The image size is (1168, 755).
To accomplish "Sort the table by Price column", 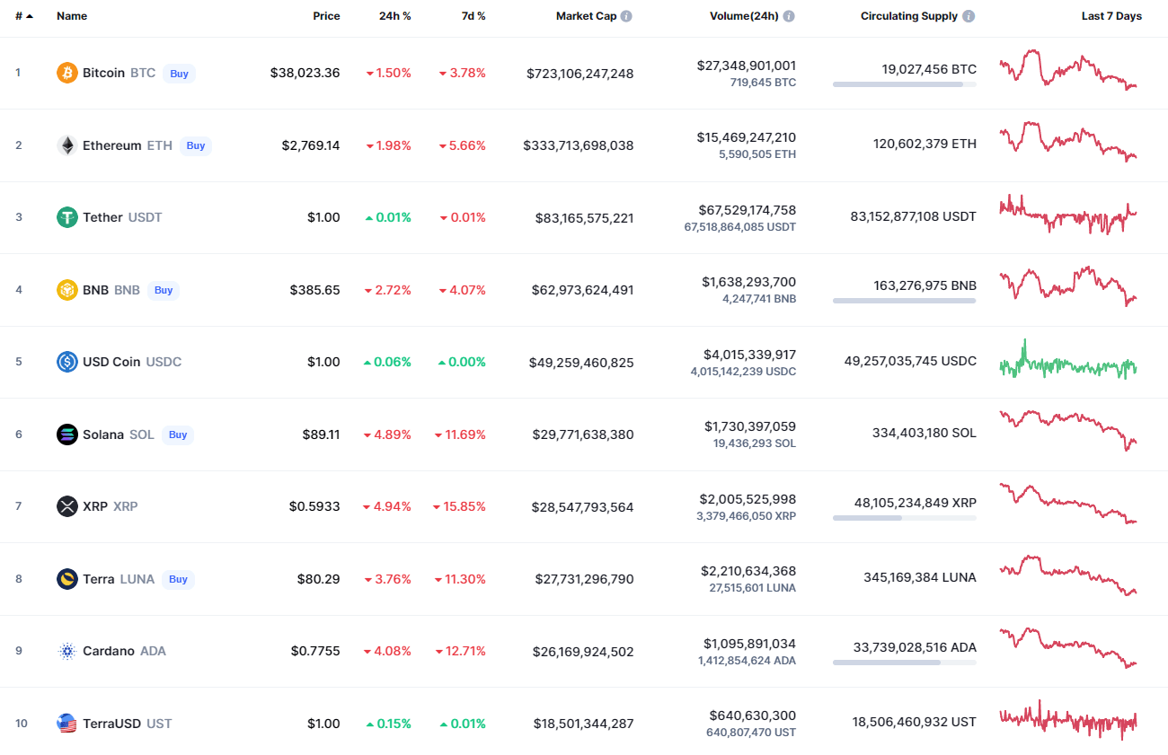I will click(x=326, y=16).
